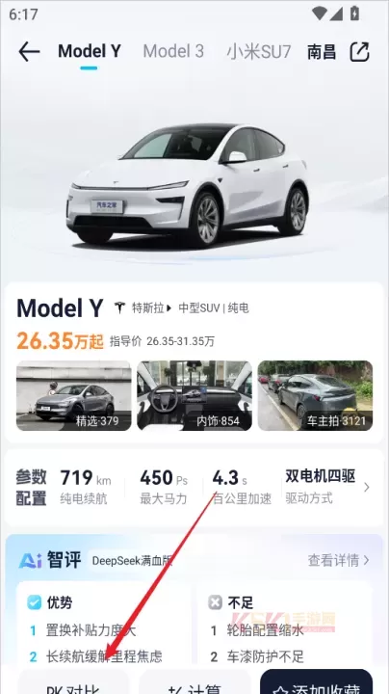The height and width of the screenshot is (694, 389).
Task: Tap the 添加收藏 button
Action: (x=316, y=681)
